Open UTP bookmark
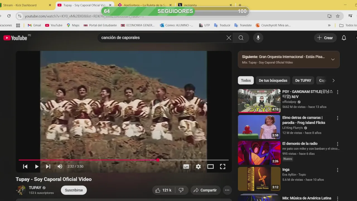Viewport: 357px width, 201px height. coord(204,25)
